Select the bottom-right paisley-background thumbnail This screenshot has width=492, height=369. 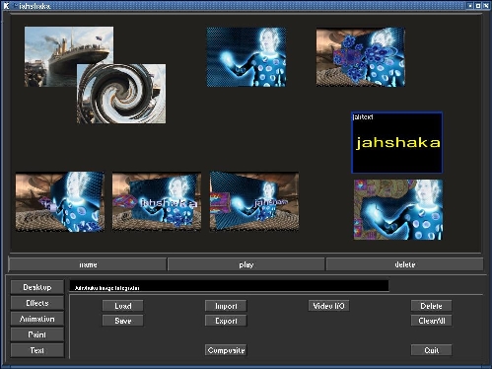click(398, 209)
